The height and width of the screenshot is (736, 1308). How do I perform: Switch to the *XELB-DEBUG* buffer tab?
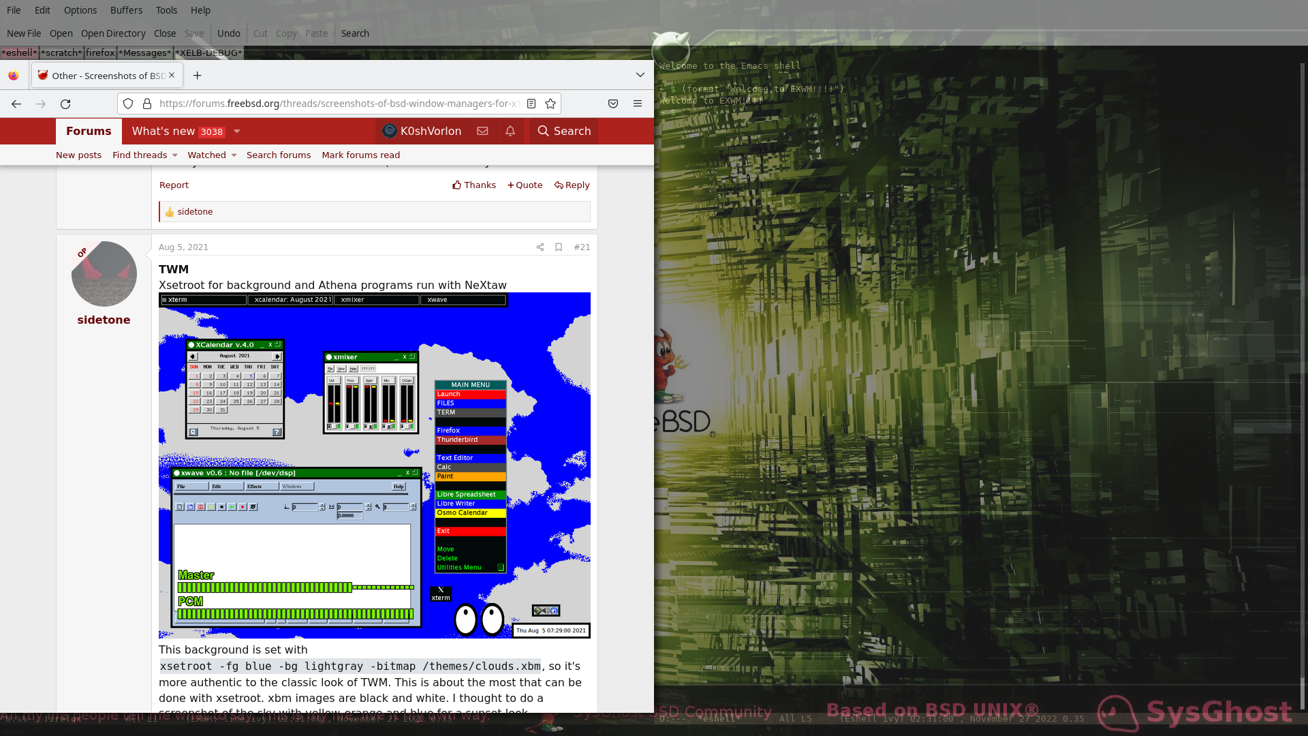[x=208, y=53]
